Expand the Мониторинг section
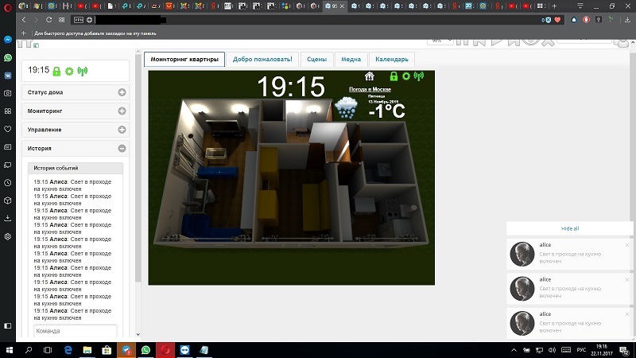Viewport: 636px width, 358px height. coord(122,111)
